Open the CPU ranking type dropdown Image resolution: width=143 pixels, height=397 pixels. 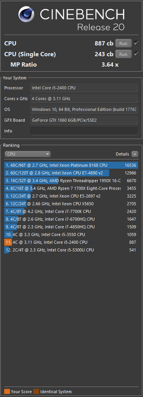28,154
